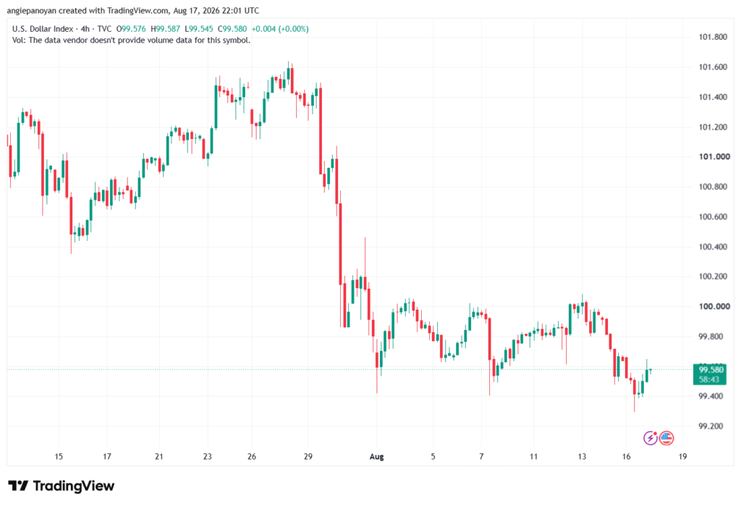Image resolution: width=741 pixels, height=506 pixels.
Task: Click the 100.000 label on price scale
Action: point(714,306)
